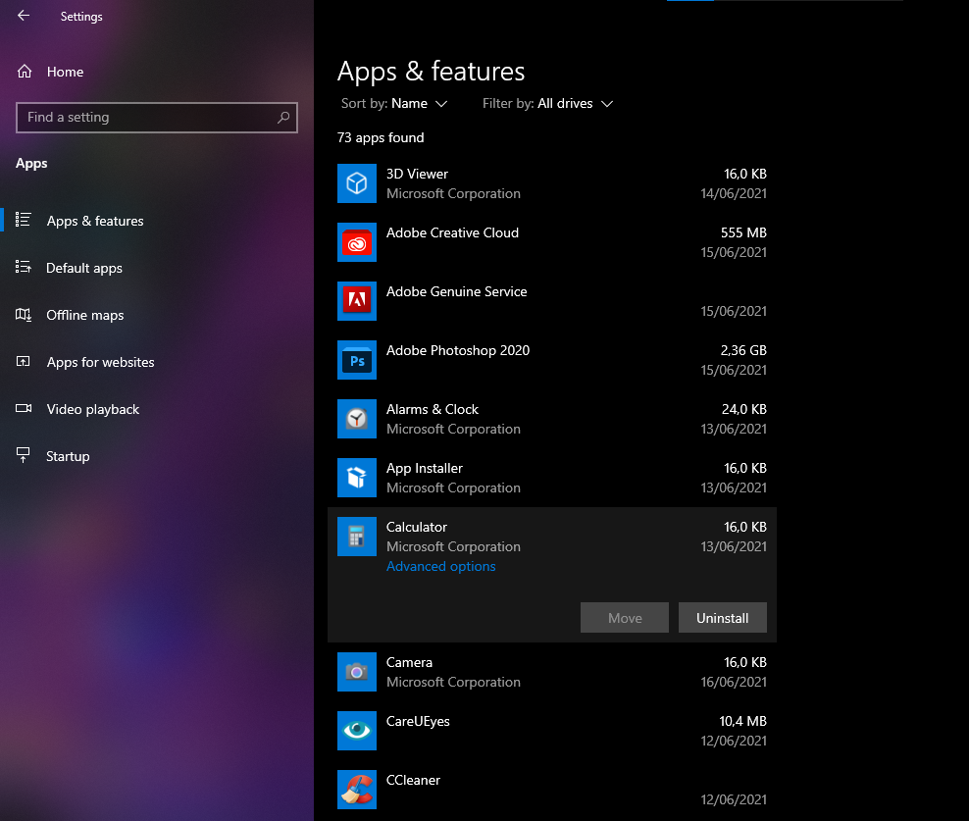969x821 pixels.
Task: Click the Apps for websites sidebar icon
Action: point(24,362)
